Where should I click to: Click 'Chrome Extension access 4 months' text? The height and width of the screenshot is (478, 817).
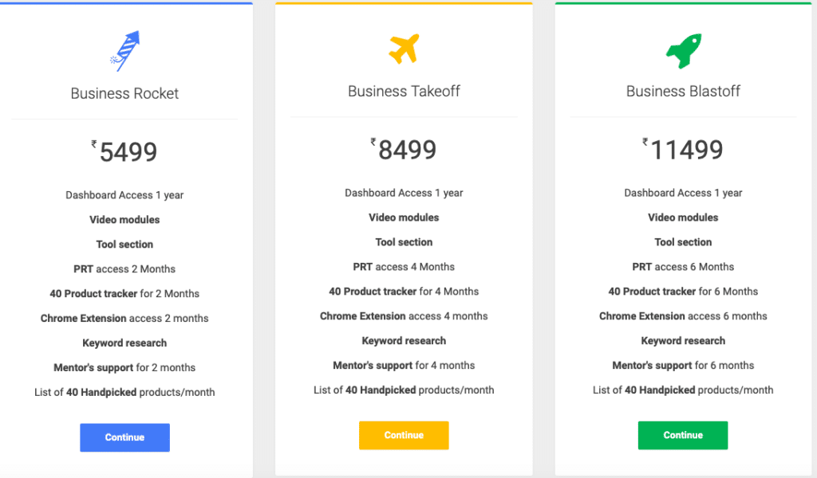[404, 316]
